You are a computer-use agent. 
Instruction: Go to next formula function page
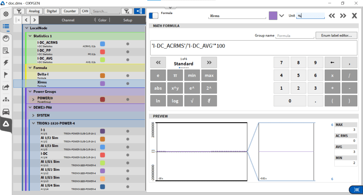209,62
